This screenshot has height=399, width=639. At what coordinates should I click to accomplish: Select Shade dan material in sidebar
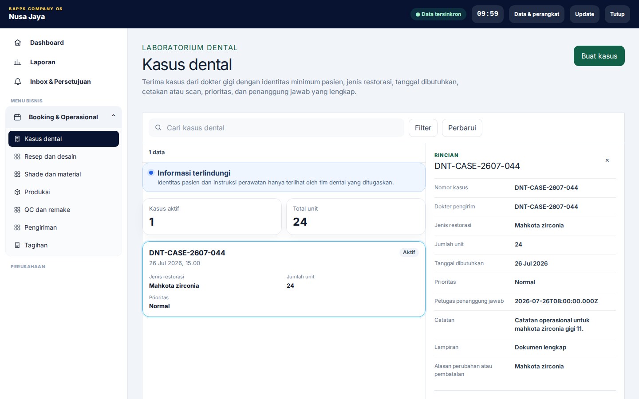(x=63, y=174)
